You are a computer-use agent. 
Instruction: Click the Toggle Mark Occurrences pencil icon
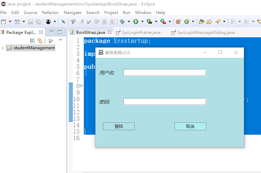(x=81, y=22)
